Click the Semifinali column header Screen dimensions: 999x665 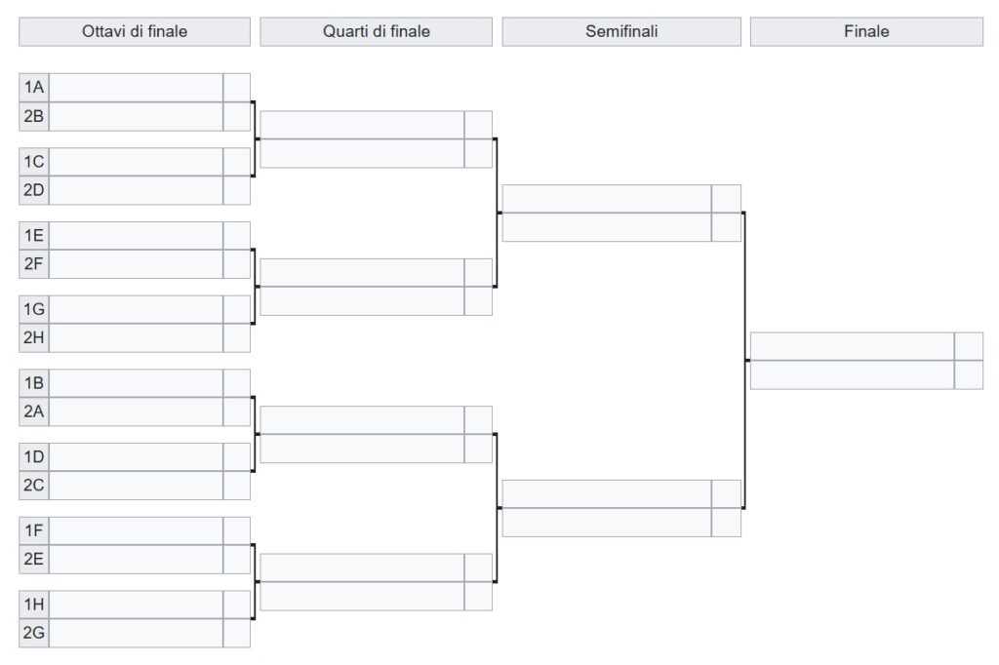pos(621,32)
